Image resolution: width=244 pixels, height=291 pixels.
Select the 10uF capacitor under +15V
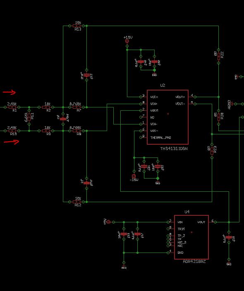point(154,62)
